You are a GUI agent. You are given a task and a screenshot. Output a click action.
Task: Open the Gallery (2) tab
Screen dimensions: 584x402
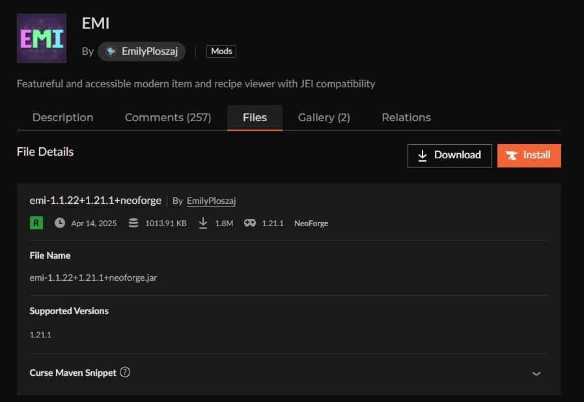pyautogui.click(x=324, y=118)
